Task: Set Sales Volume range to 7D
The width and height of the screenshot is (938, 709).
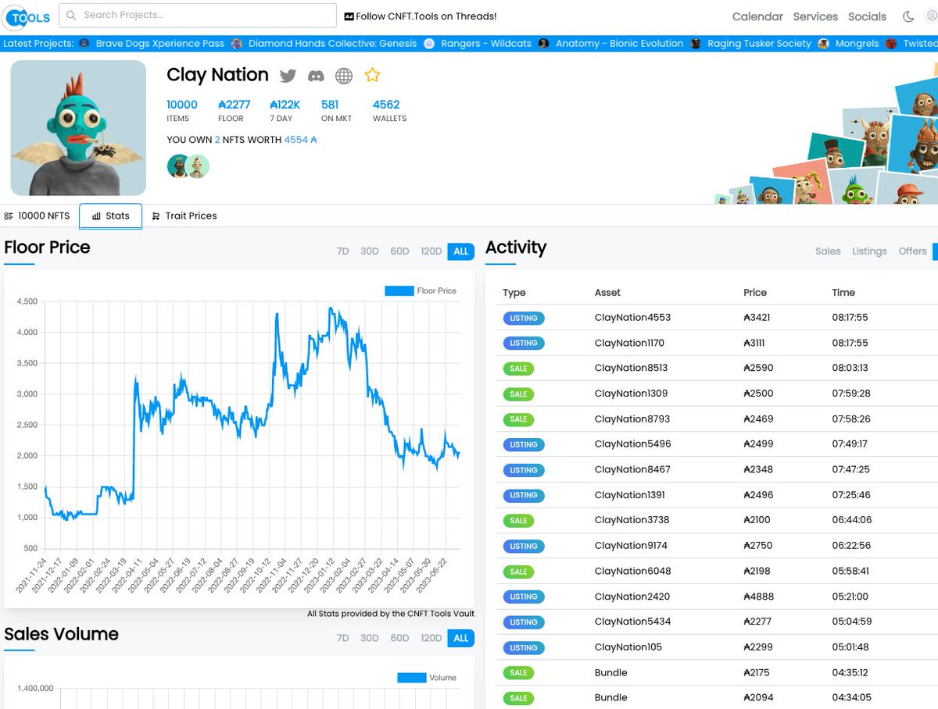Action: (x=342, y=638)
